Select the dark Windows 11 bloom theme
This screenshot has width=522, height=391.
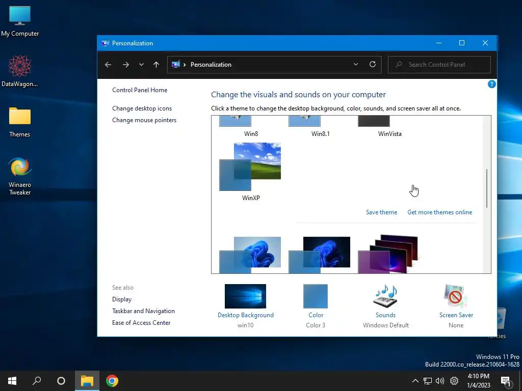[x=320, y=255]
